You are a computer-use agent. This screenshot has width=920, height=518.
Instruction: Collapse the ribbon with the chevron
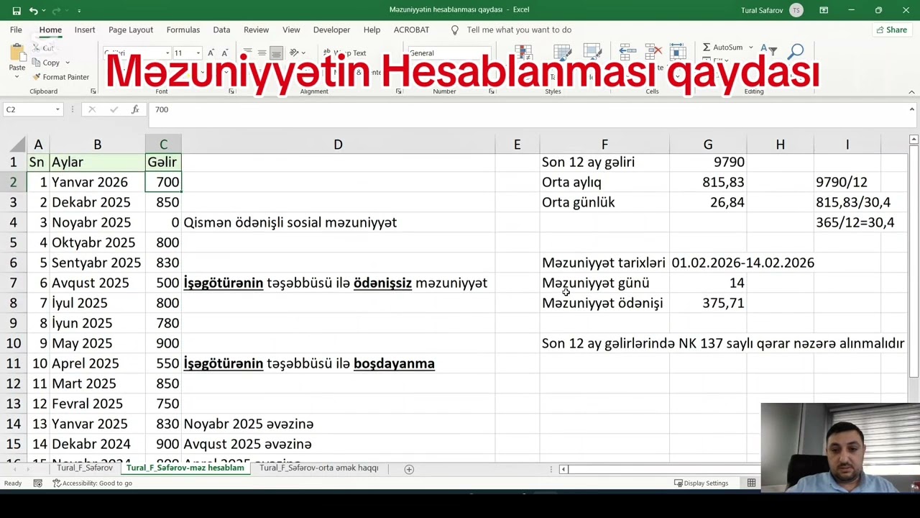pos(911,92)
